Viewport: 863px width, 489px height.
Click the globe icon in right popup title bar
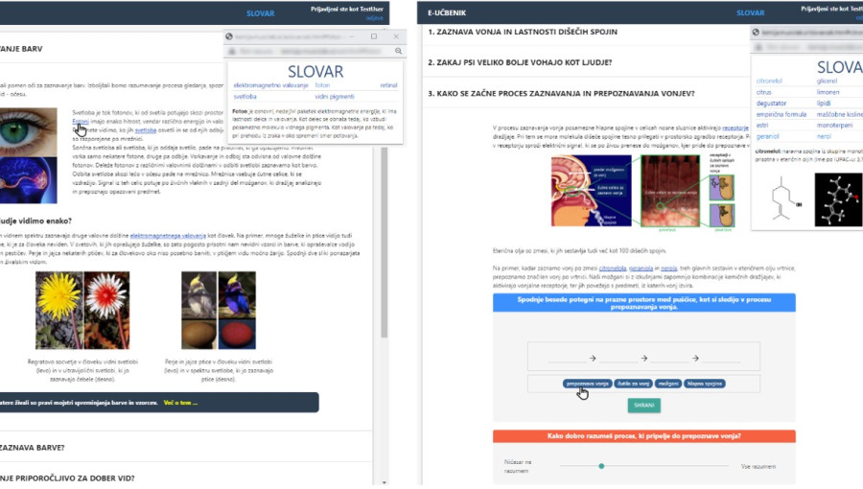[758, 32]
